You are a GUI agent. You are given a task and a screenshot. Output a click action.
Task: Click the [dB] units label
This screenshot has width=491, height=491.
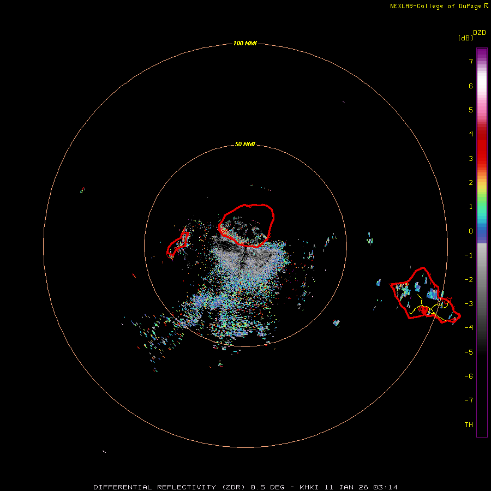(x=465, y=38)
